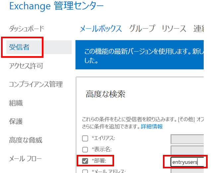Screen dimensions: 211x173
Task: Uncheck the 部署 checkbox
Action: pos(85,161)
